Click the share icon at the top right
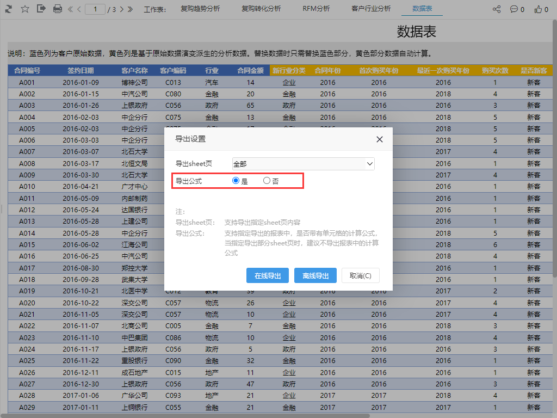 (497, 9)
